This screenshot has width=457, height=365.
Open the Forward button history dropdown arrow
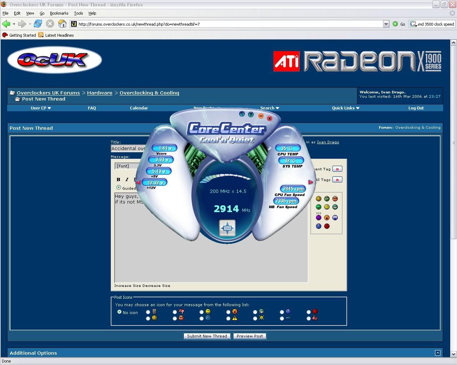[30, 24]
